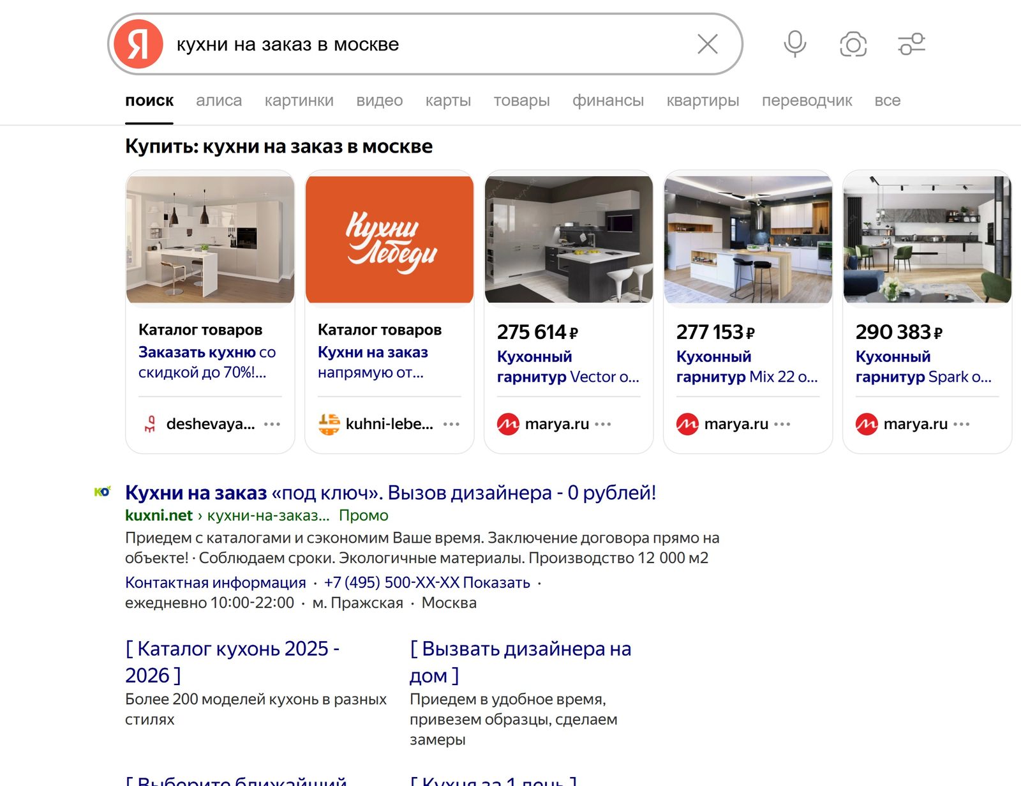Open the все services tab
The height and width of the screenshot is (786, 1021).
point(888,100)
